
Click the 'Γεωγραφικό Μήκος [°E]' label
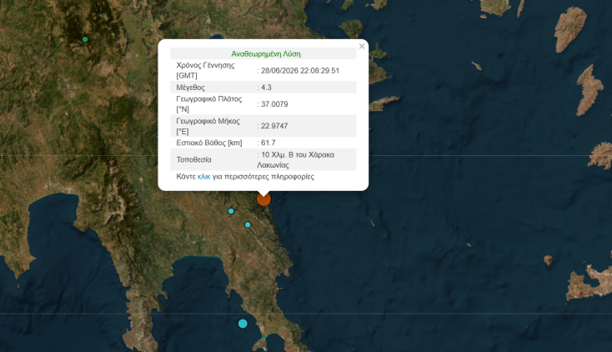[208, 126]
